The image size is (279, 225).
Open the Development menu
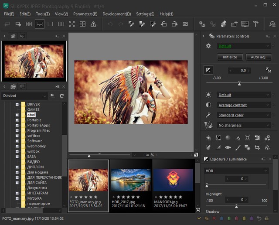[x=116, y=14]
